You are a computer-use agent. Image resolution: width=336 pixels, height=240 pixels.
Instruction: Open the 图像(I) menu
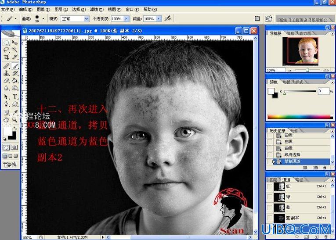click(x=43, y=9)
